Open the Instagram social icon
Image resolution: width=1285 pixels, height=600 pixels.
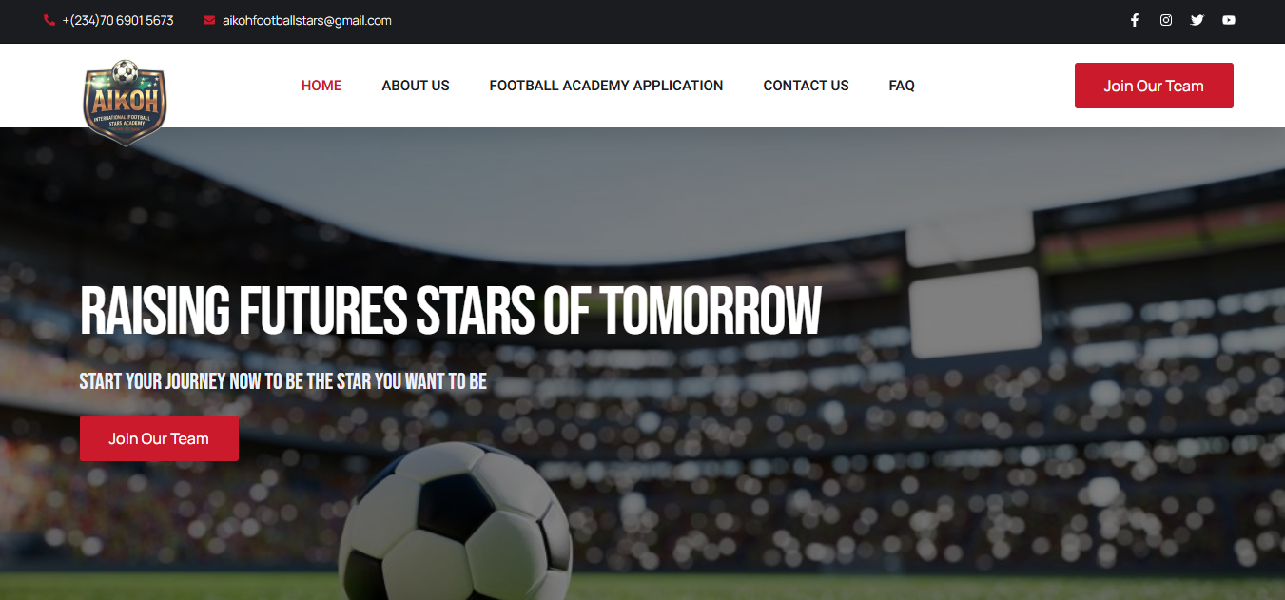[x=1166, y=20]
